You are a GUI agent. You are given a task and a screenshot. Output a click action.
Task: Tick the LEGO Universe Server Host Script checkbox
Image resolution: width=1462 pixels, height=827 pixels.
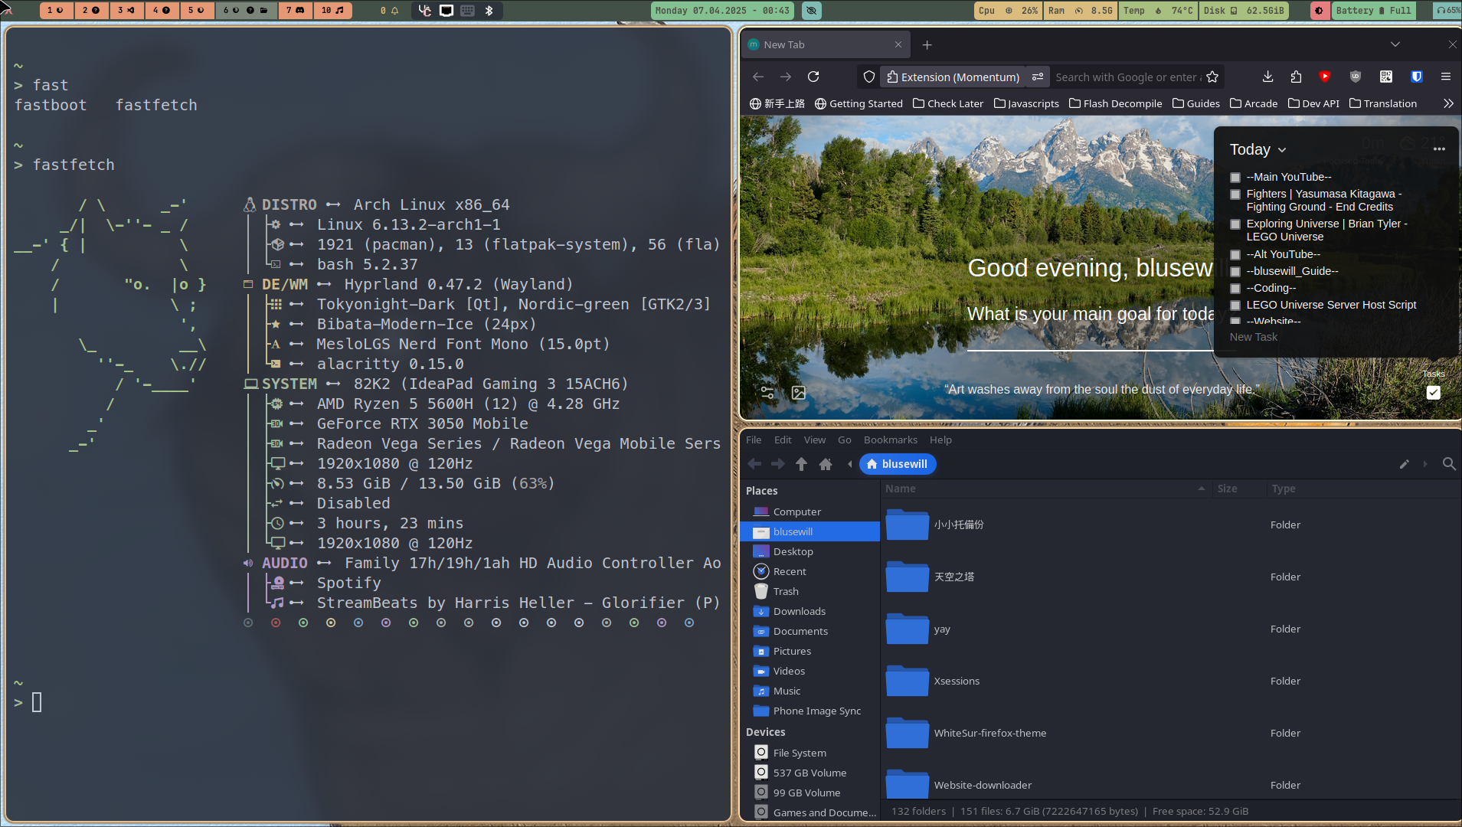tap(1235, 306)
